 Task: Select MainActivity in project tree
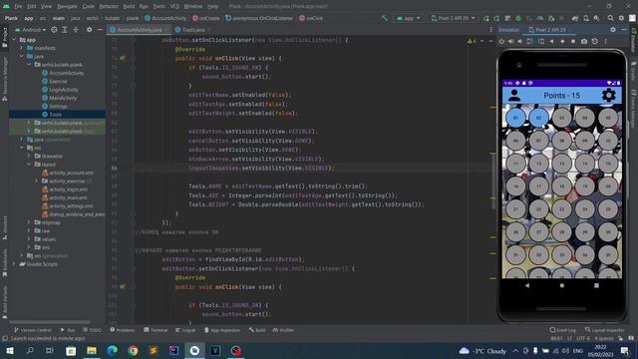(59, 98)
